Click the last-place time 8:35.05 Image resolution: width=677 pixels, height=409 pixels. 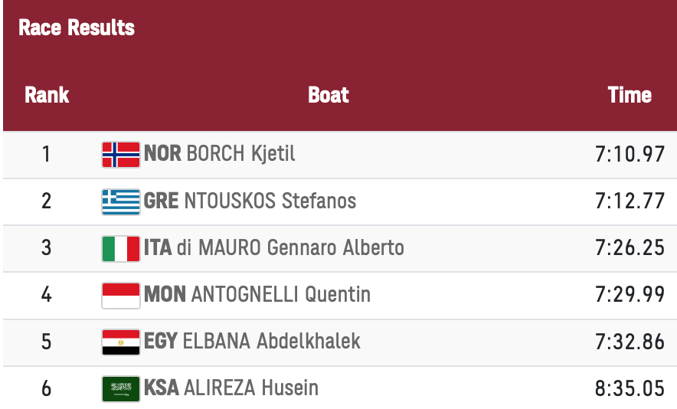tap(630, 388)
